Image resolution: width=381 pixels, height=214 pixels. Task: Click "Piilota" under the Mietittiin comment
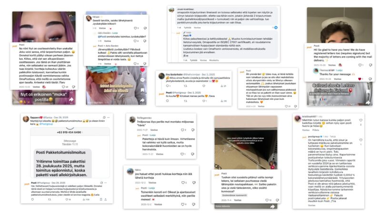point(316,130)
